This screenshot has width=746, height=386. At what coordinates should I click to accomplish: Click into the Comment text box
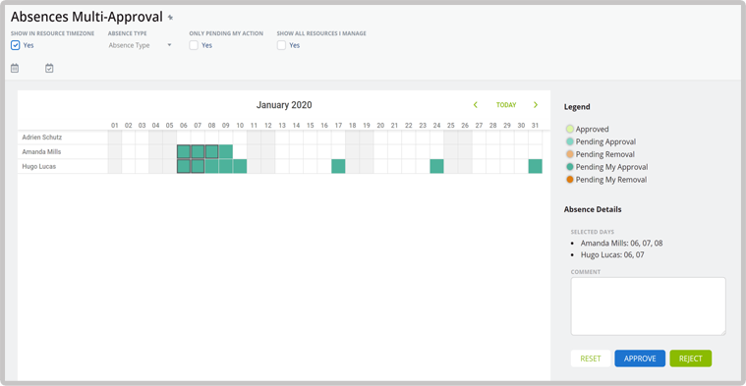pos(648,306)
